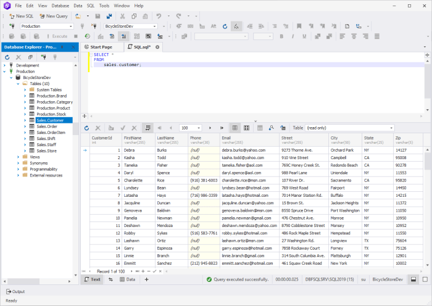
Task: Click the data grid Refresh icon
Action: point(86,128)
